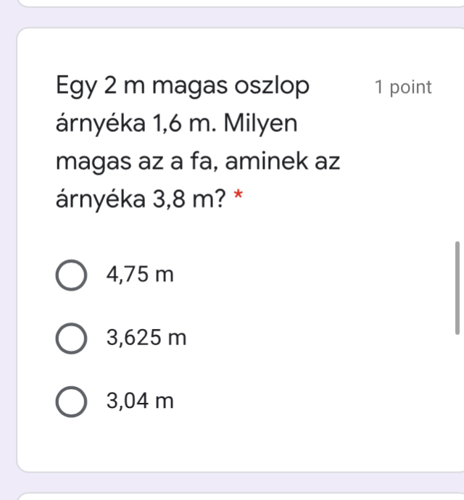Click the word "Egy" starting the question
Screen dimensions: 464x500
pos(77,86)
